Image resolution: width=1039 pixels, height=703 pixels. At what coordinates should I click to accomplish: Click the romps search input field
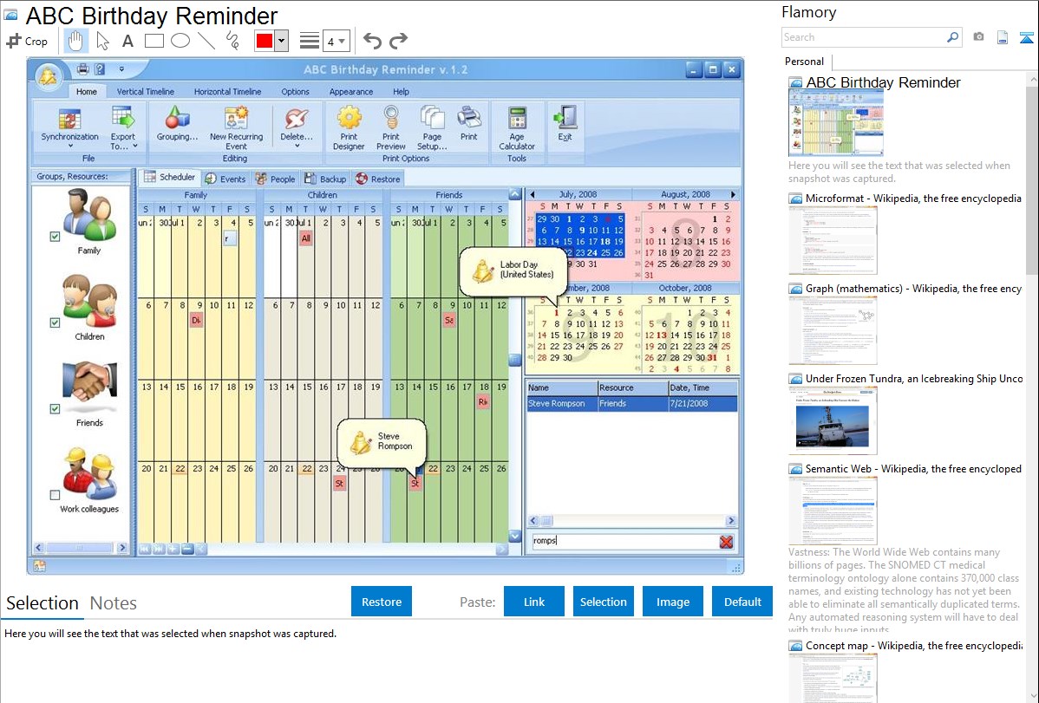click(x=624, y=541)
